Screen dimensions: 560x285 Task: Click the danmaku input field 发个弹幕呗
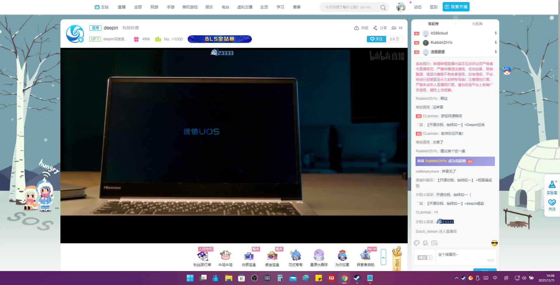tap(466, 257)
